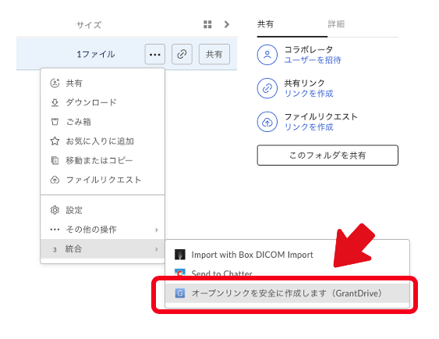
Task: Click the 共有 button in the file row
Action: coord(214,54)
